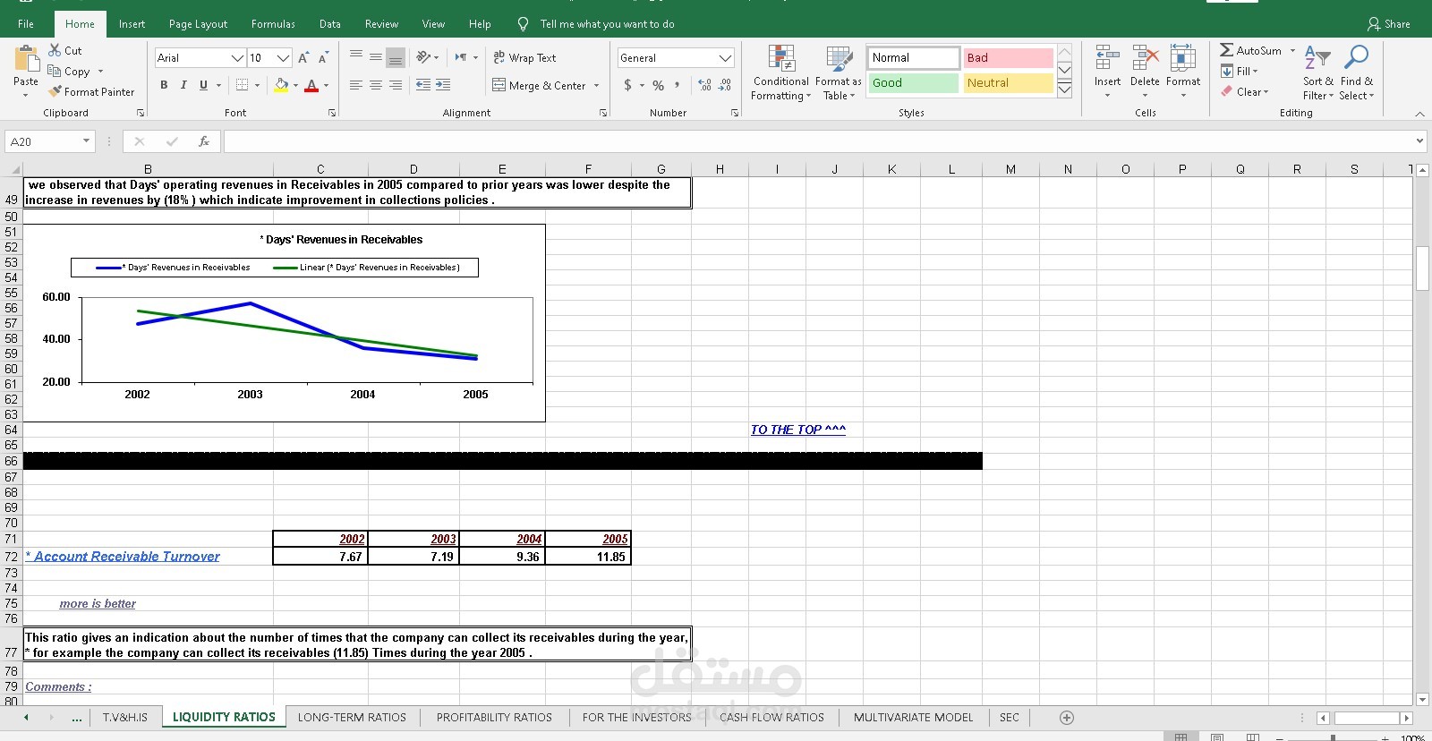Image resolution: width=1432 pixels, height=741 pixels.
Task: Collapse the ribbon with the chevron
Action: (x=1419, y=114)
